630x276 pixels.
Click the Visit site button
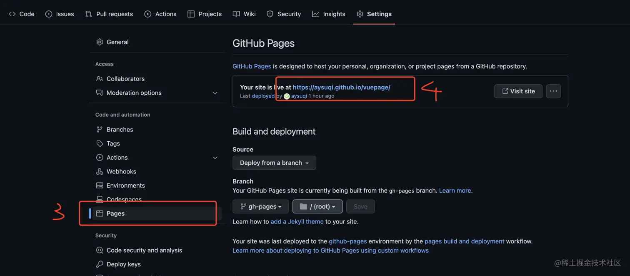pyautogui.click(x=518, y=91)
